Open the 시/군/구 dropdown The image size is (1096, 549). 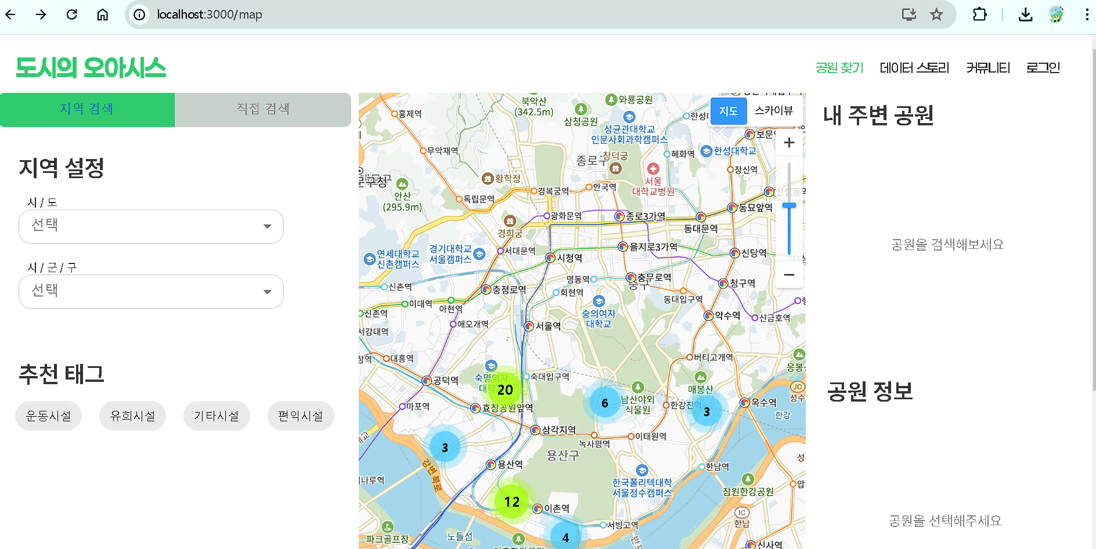pyautogui.click(x=151, y=291)
